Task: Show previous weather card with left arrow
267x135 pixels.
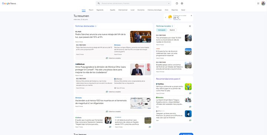Action: [x=166, y=17]
